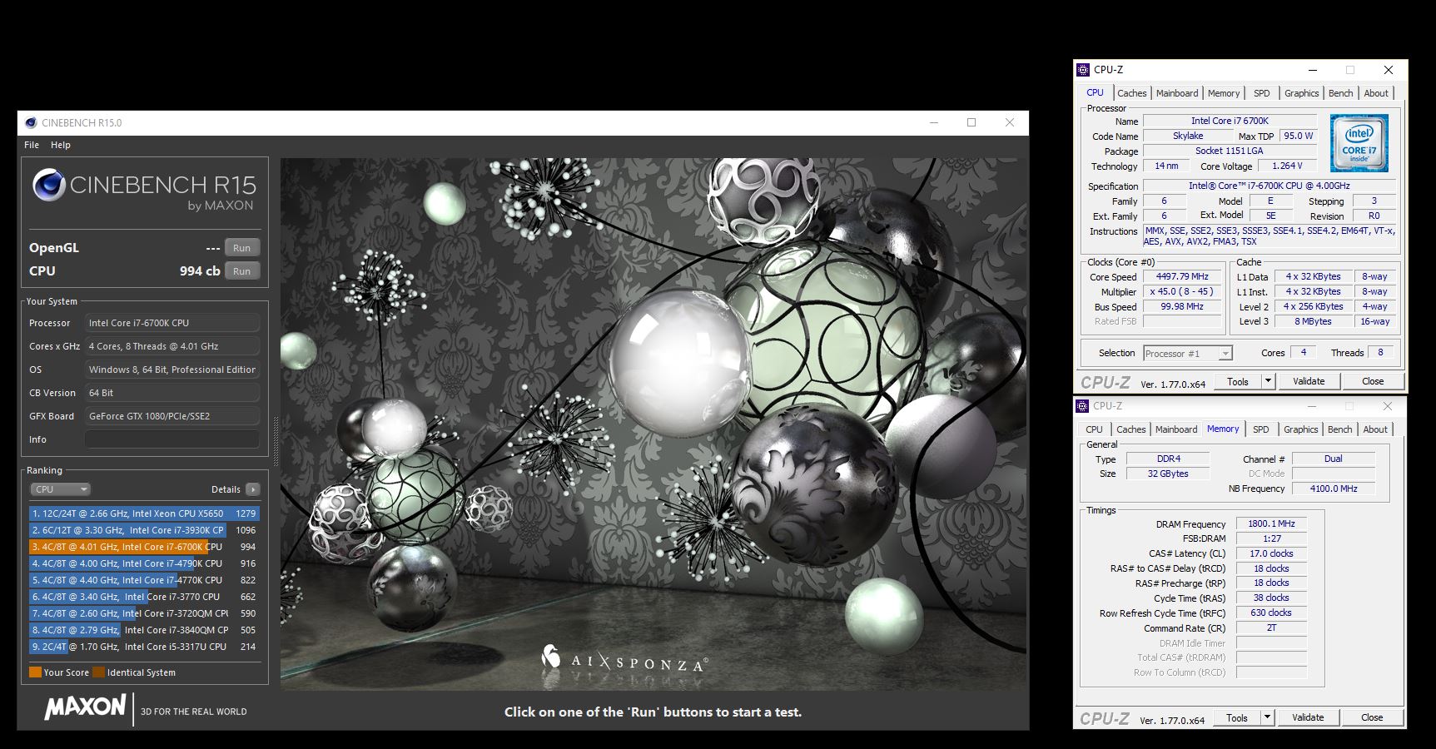Click the rendered scene preview image

pos(653,424)
